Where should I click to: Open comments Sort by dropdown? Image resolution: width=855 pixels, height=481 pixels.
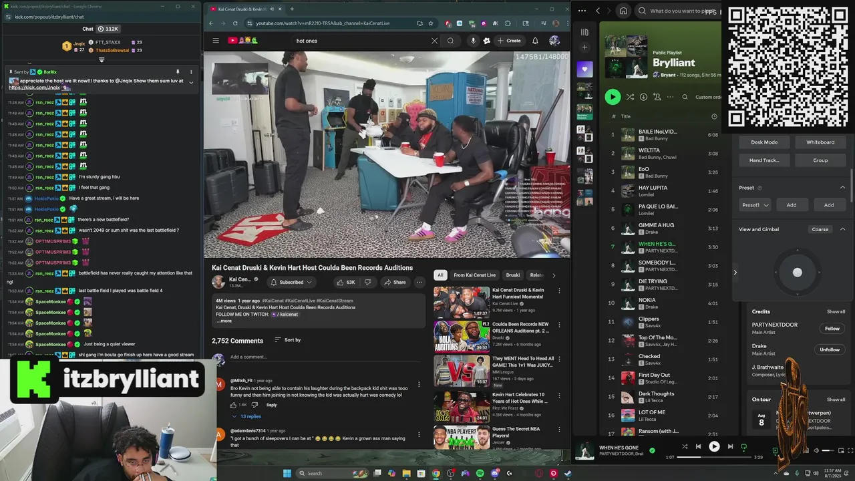[288, 340]
